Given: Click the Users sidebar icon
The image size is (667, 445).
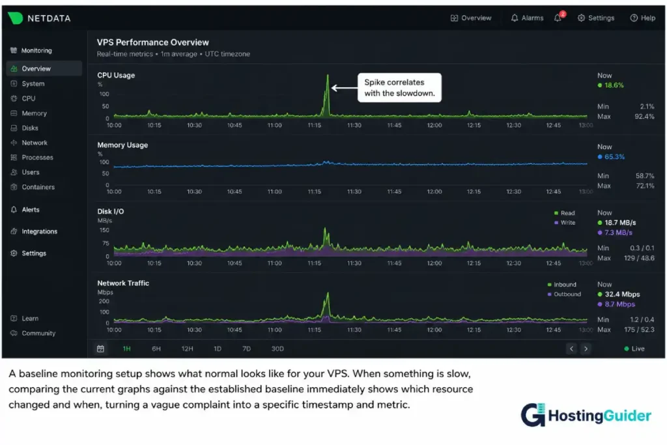Looking at the screenshot, I should click(14, 172).
